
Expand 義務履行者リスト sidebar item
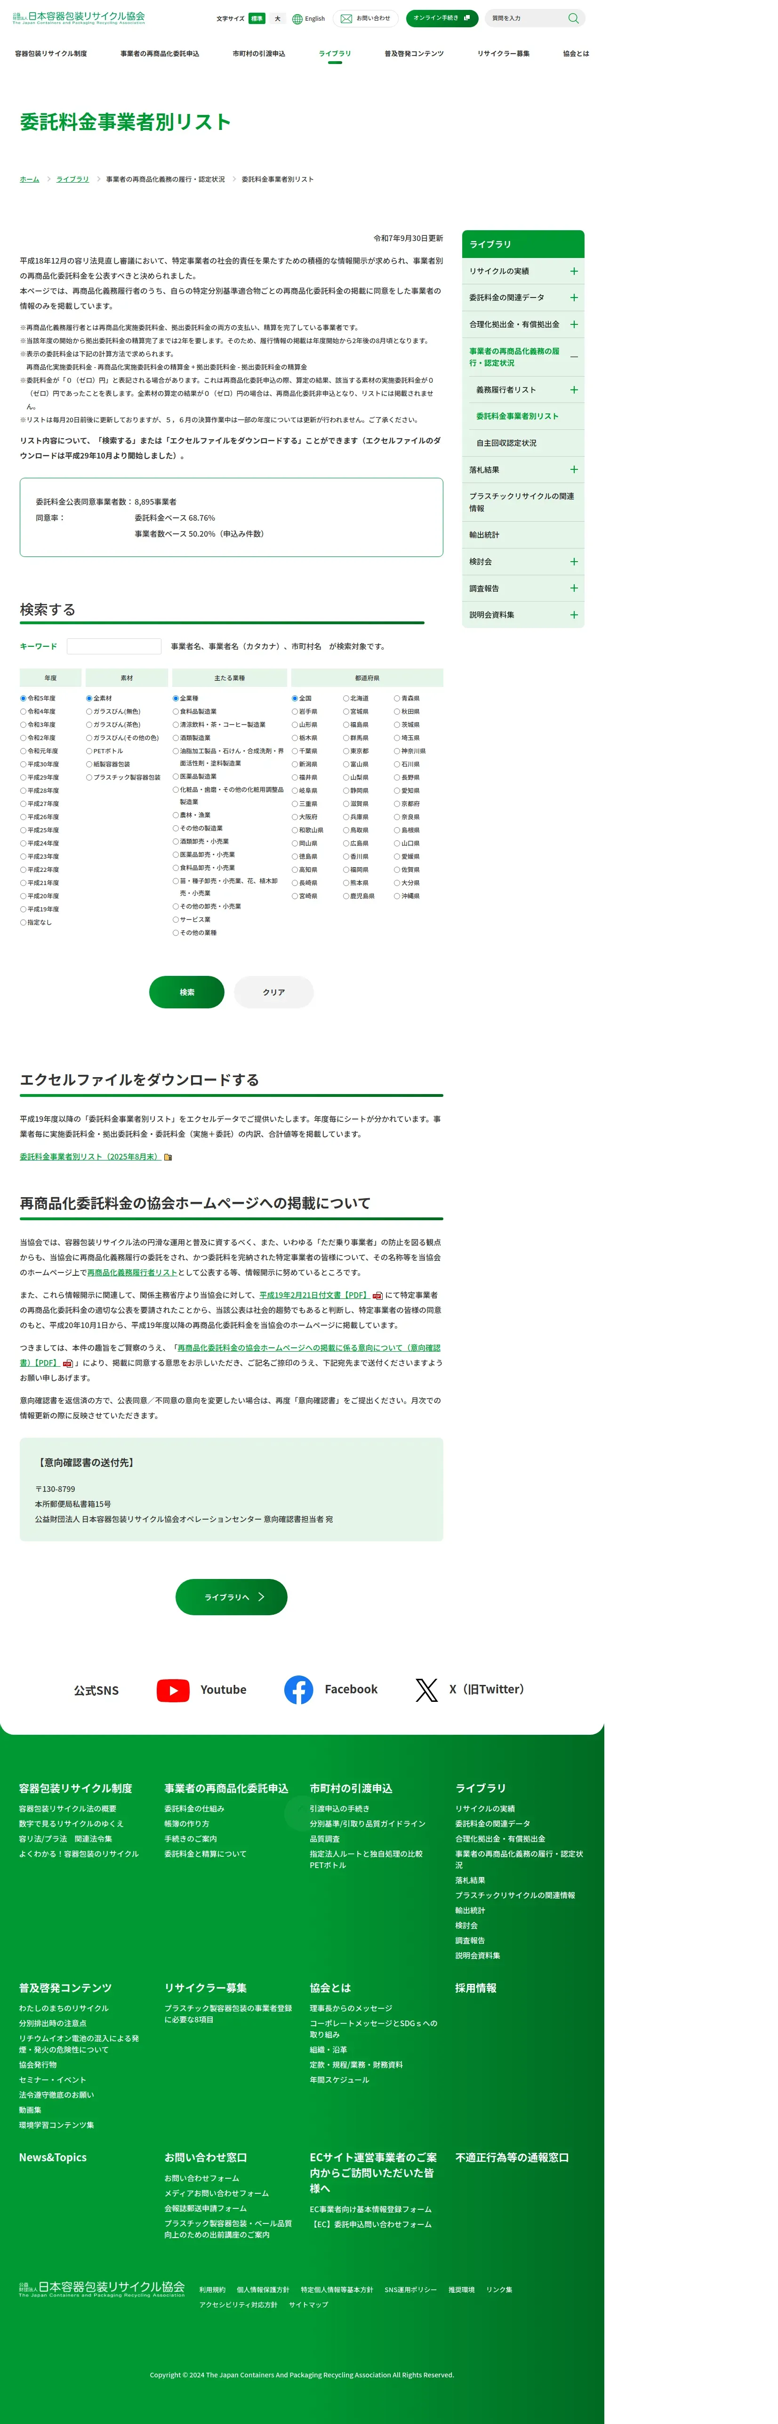[x=574, y=390]
